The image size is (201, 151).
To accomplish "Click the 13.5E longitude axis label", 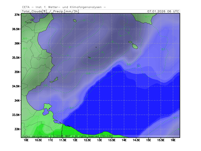I will (x=112, y=140).
